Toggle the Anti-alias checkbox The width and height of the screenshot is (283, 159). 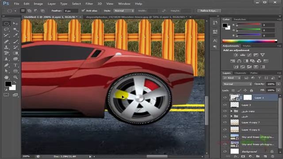tap(83, 11)
